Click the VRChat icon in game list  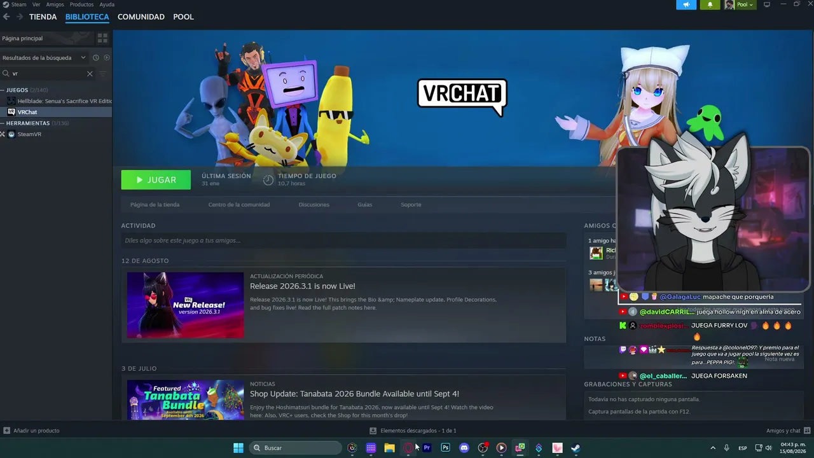(11, 112)
